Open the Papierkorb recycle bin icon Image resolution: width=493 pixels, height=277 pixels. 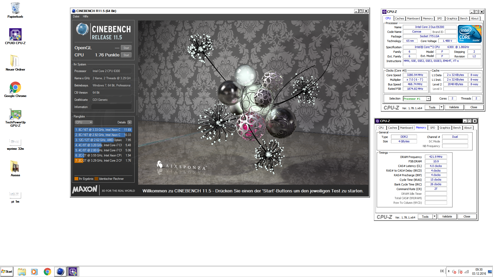tap(15, 10)
